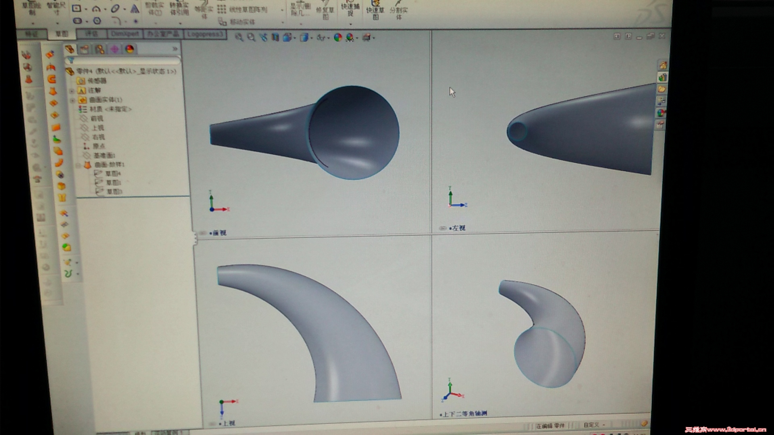Open SolidWorks Resources home icon in task pane
Image resolution: width=774 pixels, height=435 pixels.
tap(662, 66)
